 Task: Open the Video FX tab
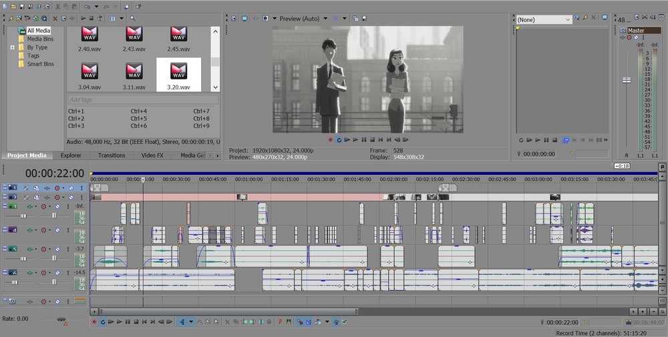point(152,155)
